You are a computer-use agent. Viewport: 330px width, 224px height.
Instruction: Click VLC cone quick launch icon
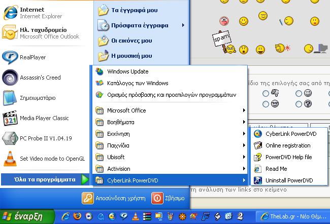(136, 216)
